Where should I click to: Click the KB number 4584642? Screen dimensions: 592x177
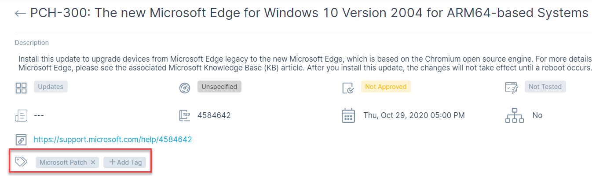[x=214, y=115]
